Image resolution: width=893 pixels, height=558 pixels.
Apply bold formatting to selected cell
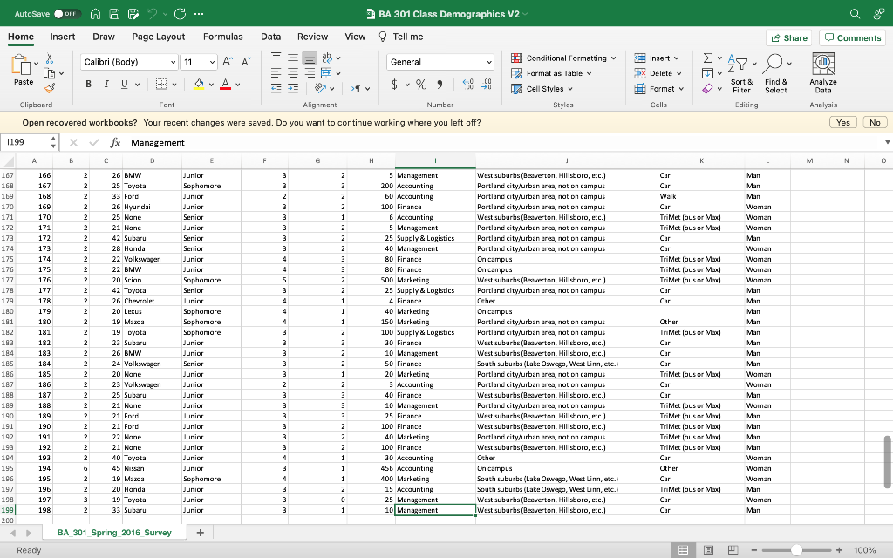coord(89,84)
